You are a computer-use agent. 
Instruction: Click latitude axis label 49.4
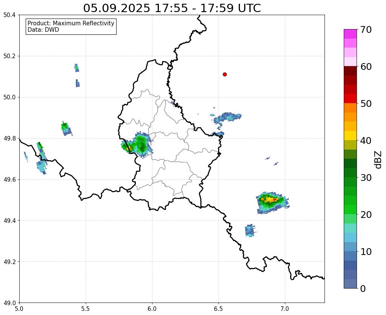pos(9,221)
